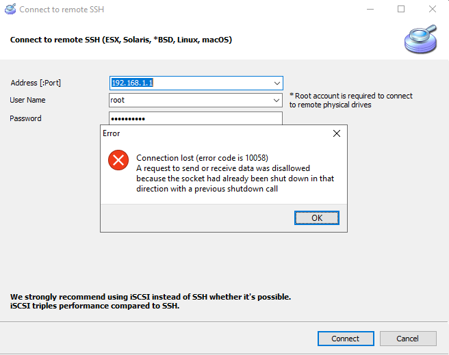
Task: Click the root account required note
Action: (351, 101)
